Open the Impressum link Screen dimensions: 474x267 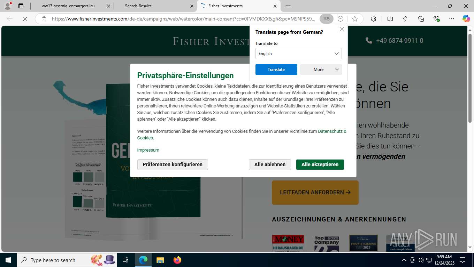coord(148,150)
